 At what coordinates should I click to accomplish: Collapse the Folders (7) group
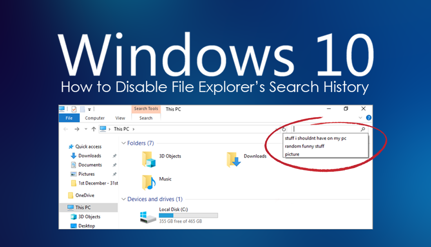click(x=124, y=143)
